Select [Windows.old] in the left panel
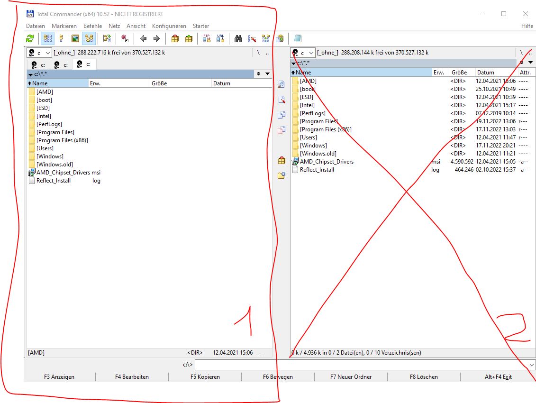536x403 pixels. coord(55,165)
